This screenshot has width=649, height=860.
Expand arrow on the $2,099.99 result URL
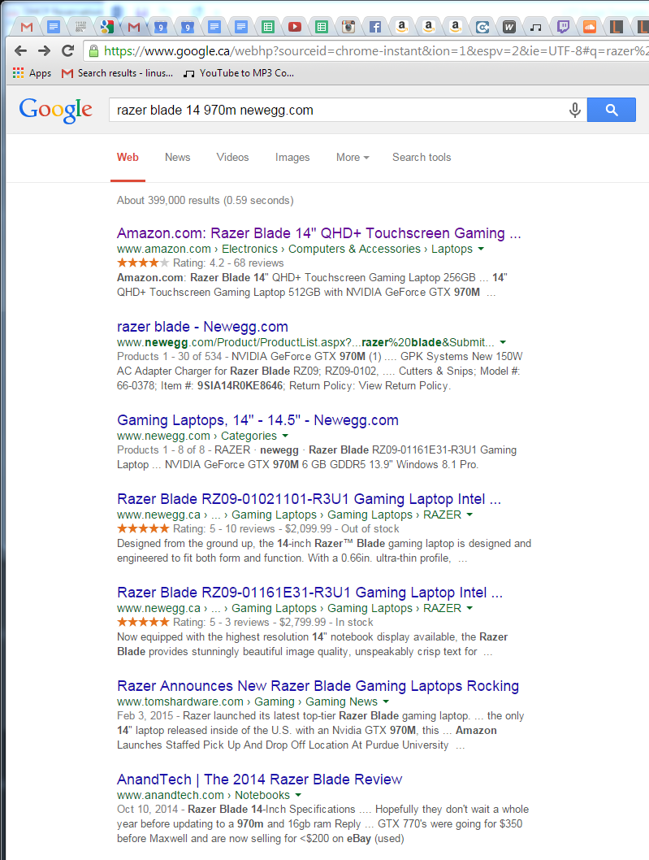tap(469, 515)
